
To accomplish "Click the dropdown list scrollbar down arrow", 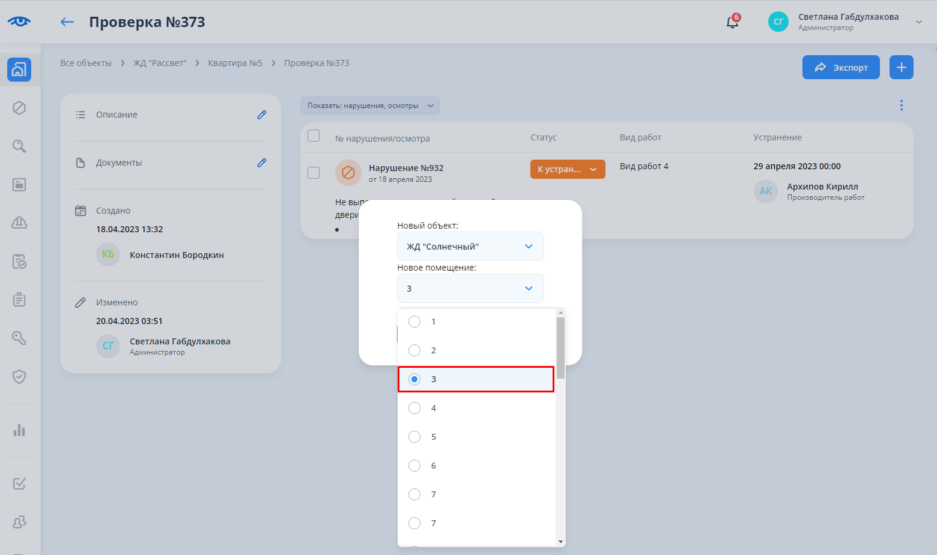I will (x=560, y=542).
